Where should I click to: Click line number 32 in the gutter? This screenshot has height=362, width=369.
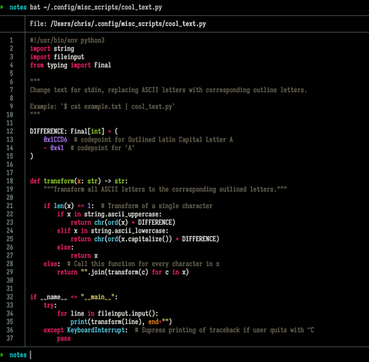(10, 297)
